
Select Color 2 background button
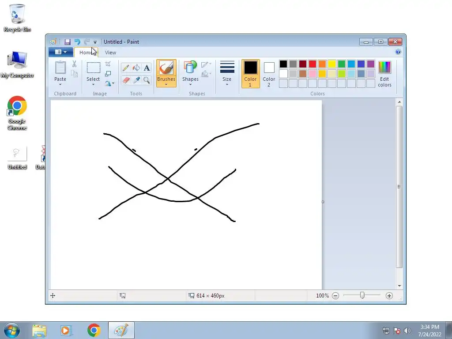pos(269,74)
